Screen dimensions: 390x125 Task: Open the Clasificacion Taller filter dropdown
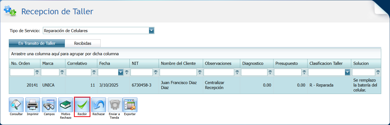point(347,72)
